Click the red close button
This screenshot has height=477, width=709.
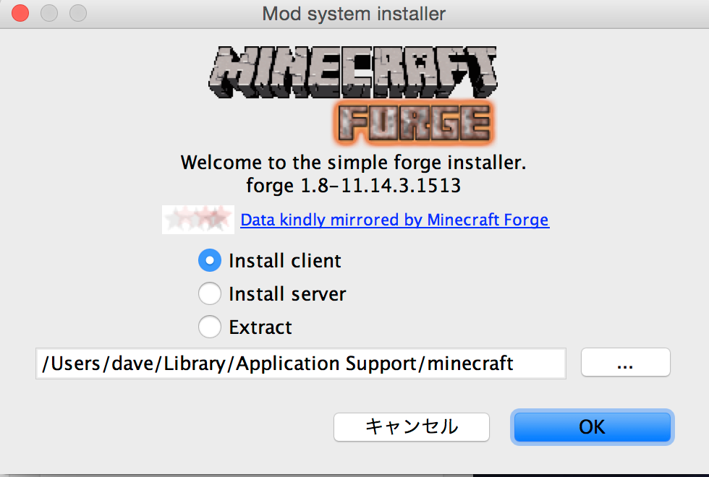(x=20, y=12)
